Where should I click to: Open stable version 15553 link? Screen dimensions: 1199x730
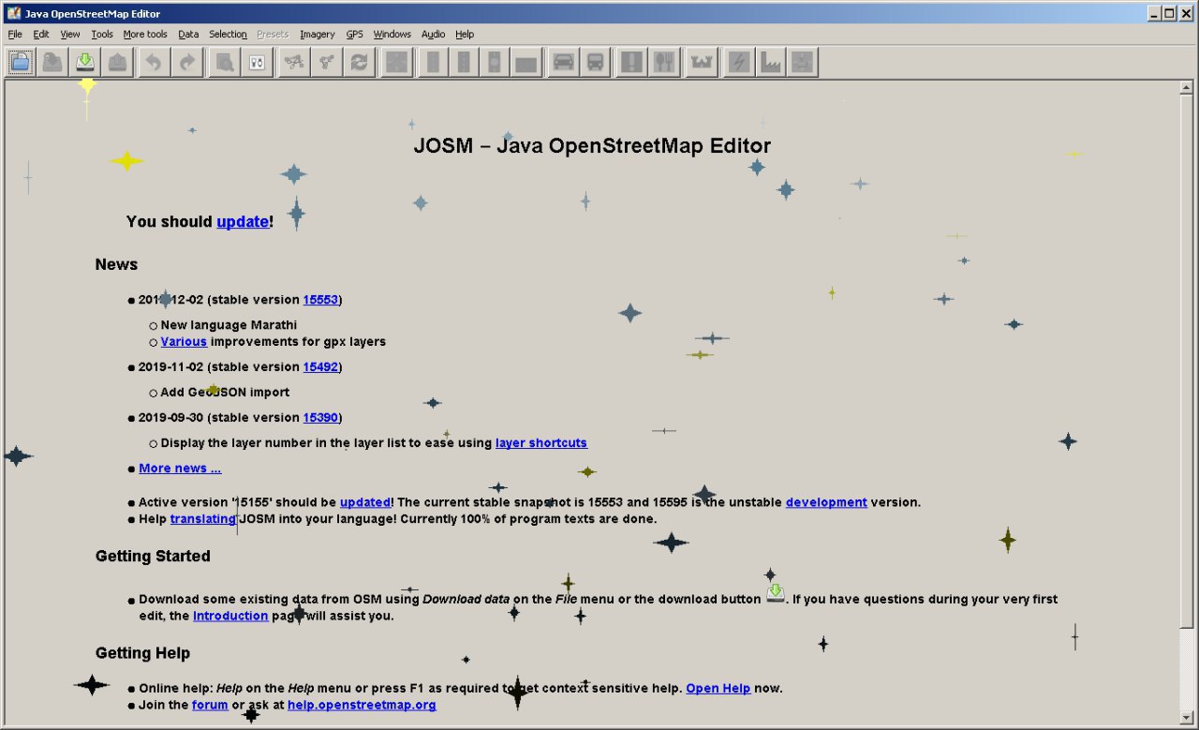320,300
